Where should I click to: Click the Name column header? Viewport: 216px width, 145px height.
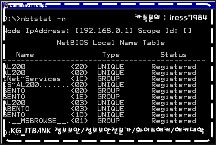tap(25, 55)
